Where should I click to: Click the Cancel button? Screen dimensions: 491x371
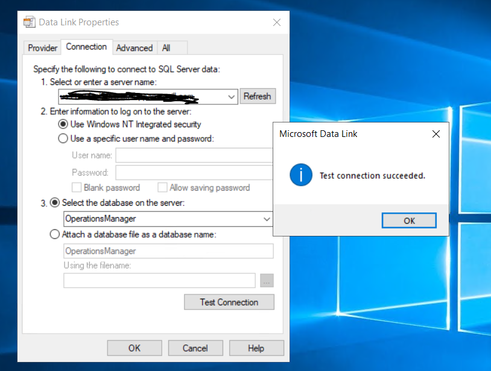point(195,348)
